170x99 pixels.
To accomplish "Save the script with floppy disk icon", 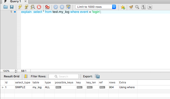I will (x=12, y=7).
